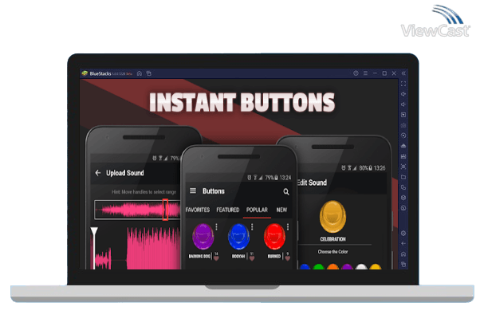This screenshot has width=480, height=330.
Task: Open the BlueStacks help icon
Action: pyautogui.click(x=356, y=73)
